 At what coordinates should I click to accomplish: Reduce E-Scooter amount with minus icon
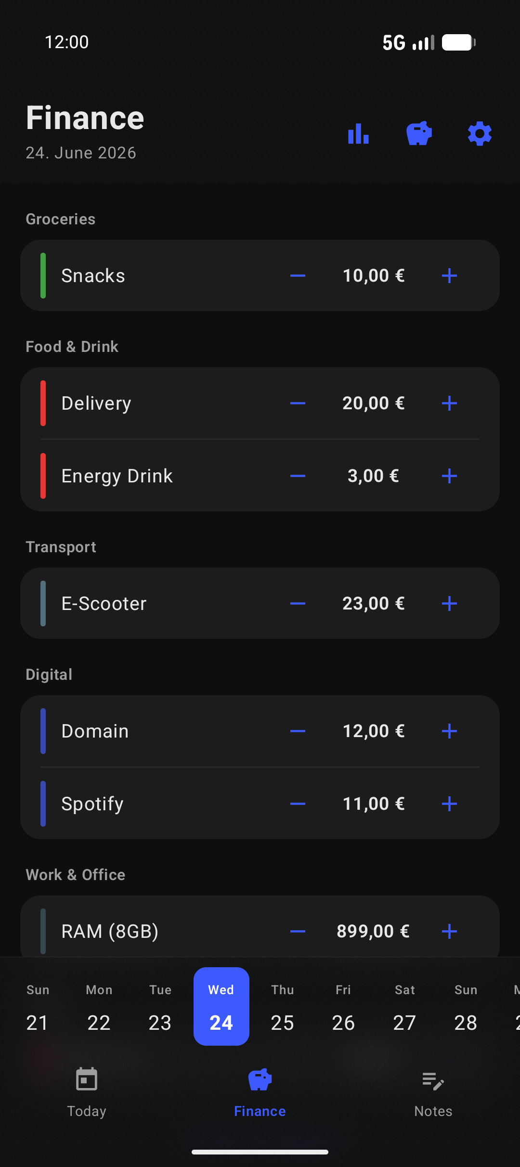[298, 603]
